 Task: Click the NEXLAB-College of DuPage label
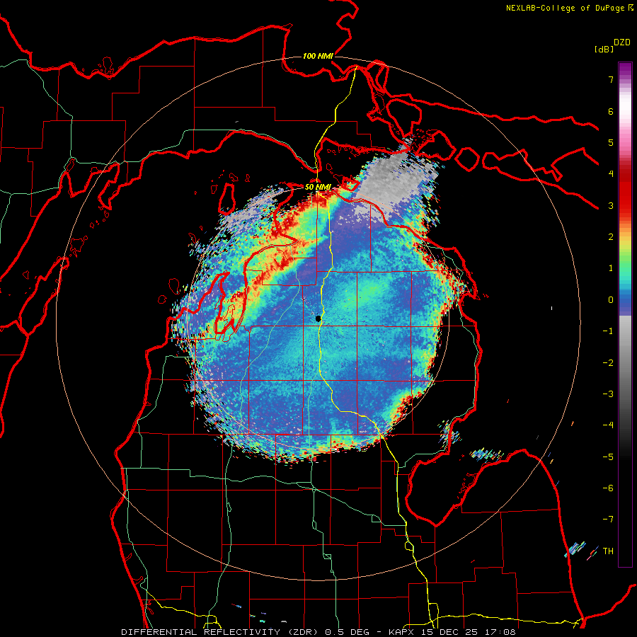pos(565,8)
